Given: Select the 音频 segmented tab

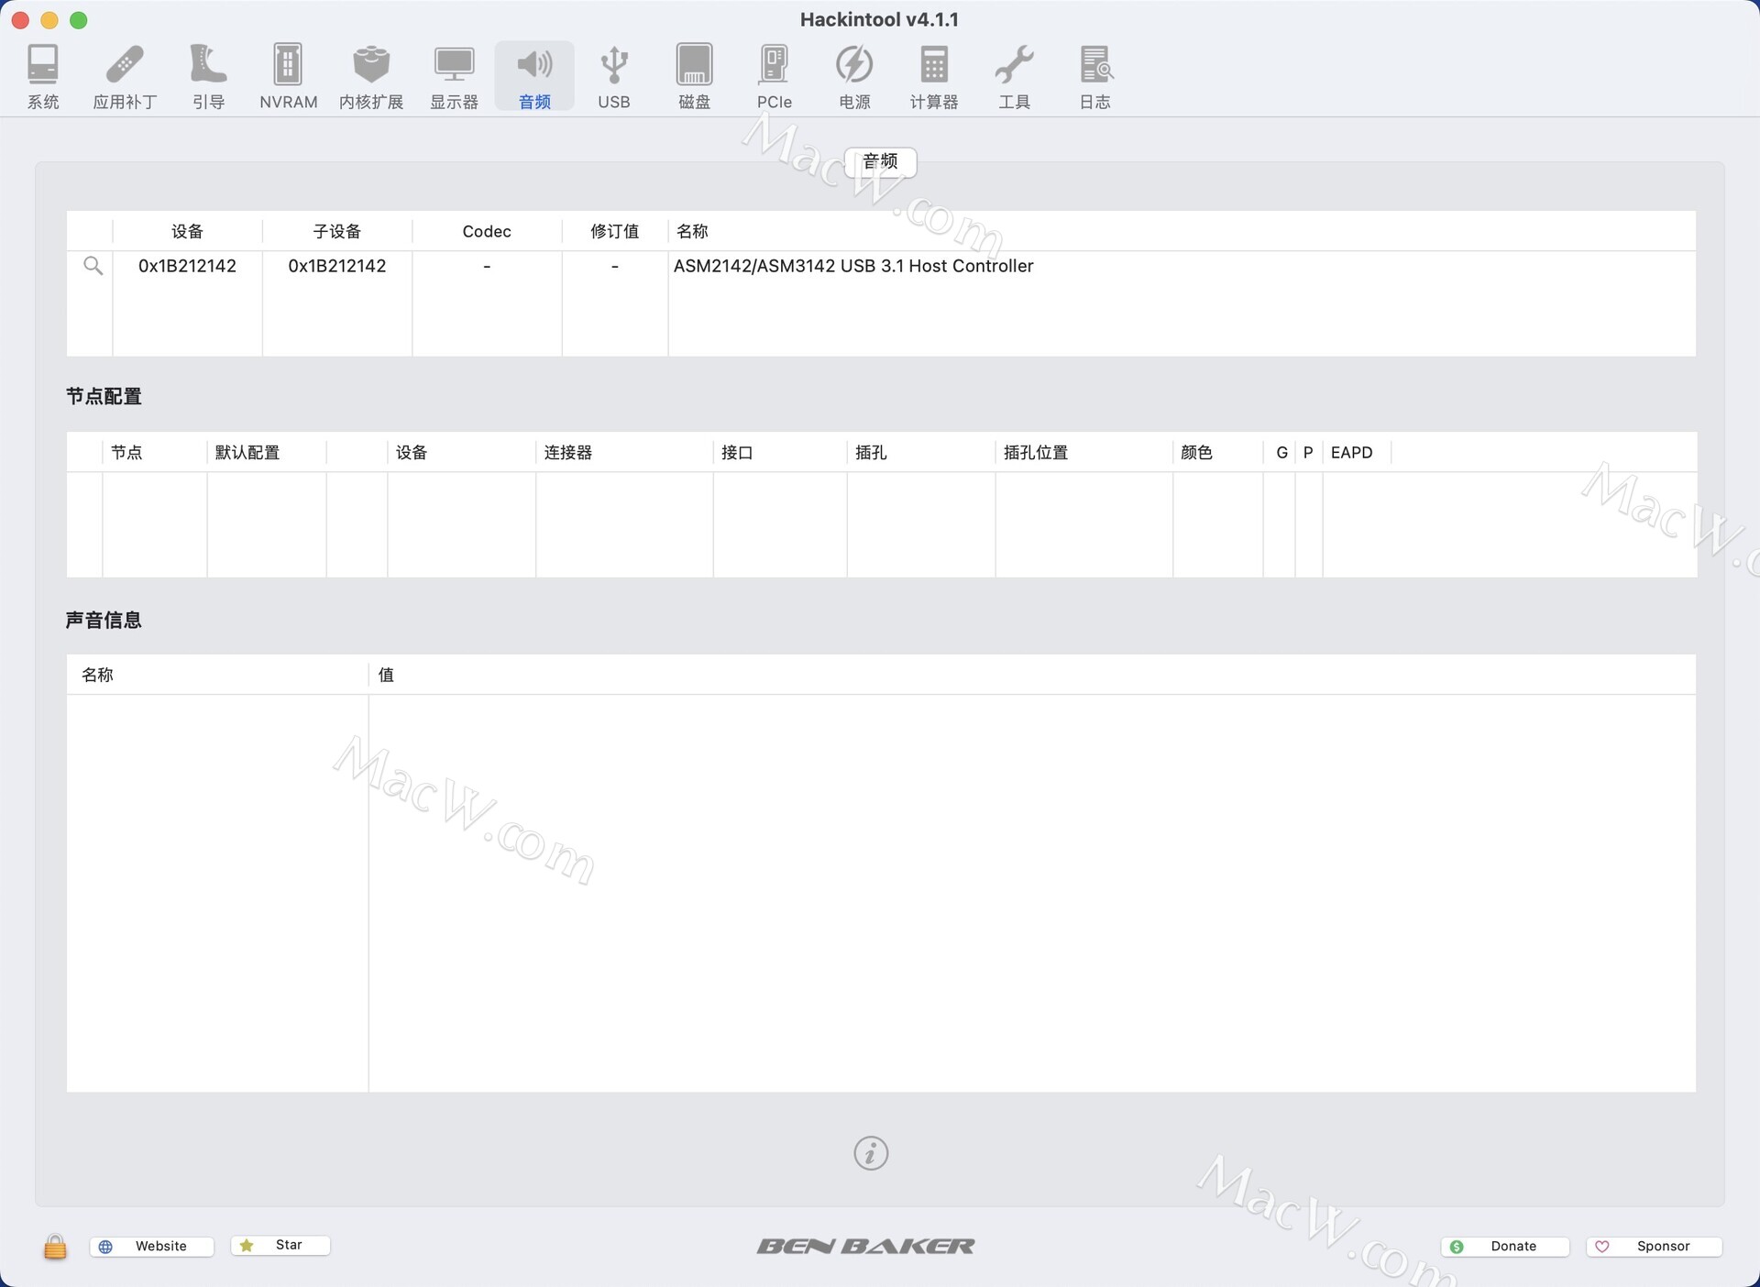Looking at the screenshot, I should tap(880, 161).
